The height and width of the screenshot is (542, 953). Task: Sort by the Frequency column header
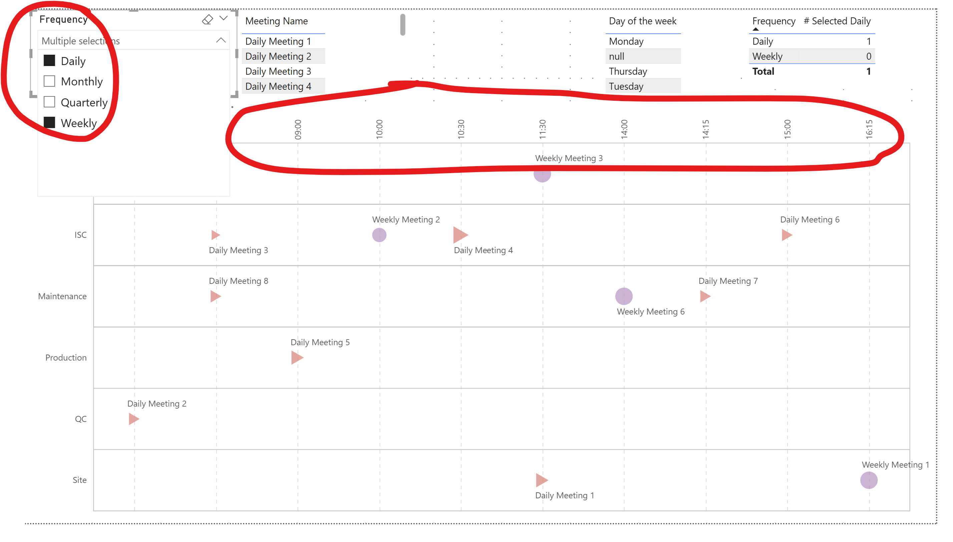pos(773,21)
